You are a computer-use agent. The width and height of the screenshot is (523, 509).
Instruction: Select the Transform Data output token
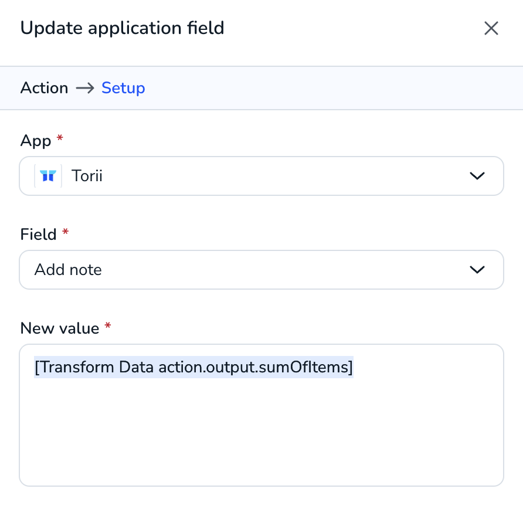194,367
